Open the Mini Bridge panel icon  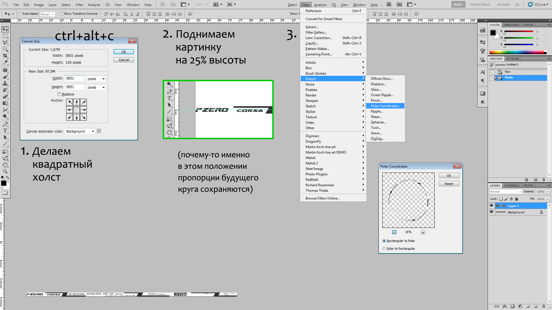(483, 30)
